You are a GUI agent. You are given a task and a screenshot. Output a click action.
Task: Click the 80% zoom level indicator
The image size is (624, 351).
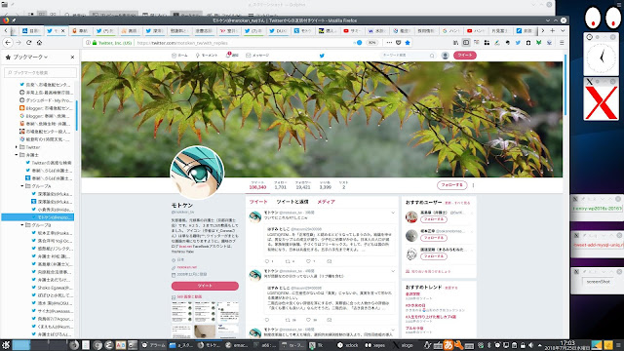371,43
